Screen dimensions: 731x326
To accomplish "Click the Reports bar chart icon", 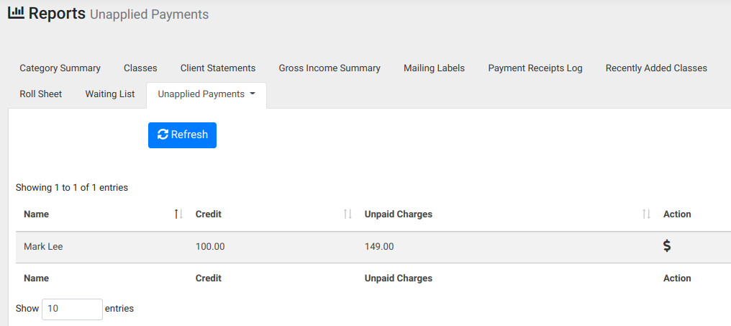I will click(16, 12).
